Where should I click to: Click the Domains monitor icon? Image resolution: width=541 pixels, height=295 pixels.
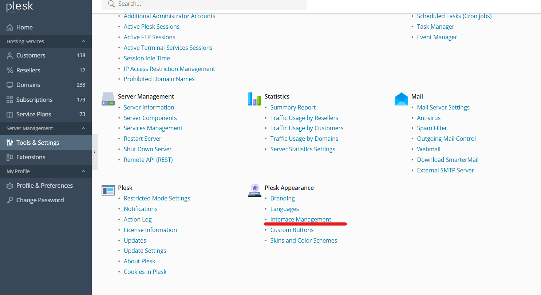coord(10,85)
